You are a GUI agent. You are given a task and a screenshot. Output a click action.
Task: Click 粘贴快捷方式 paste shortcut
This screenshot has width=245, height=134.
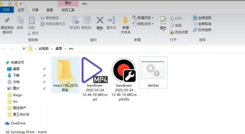click(x=53, y=24)
